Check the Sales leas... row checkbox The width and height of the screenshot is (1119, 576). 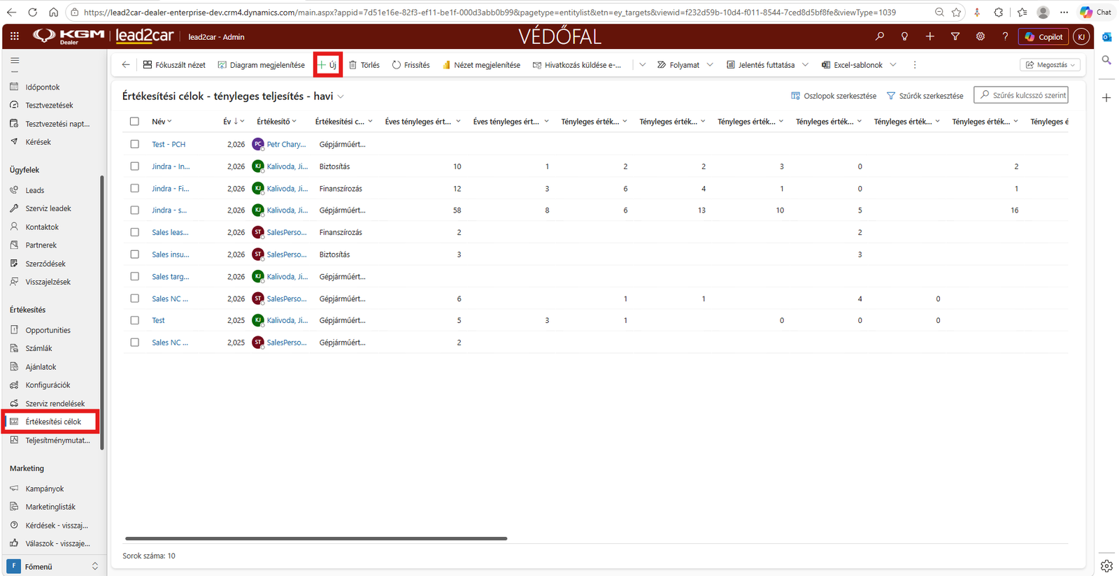(134, 232)
